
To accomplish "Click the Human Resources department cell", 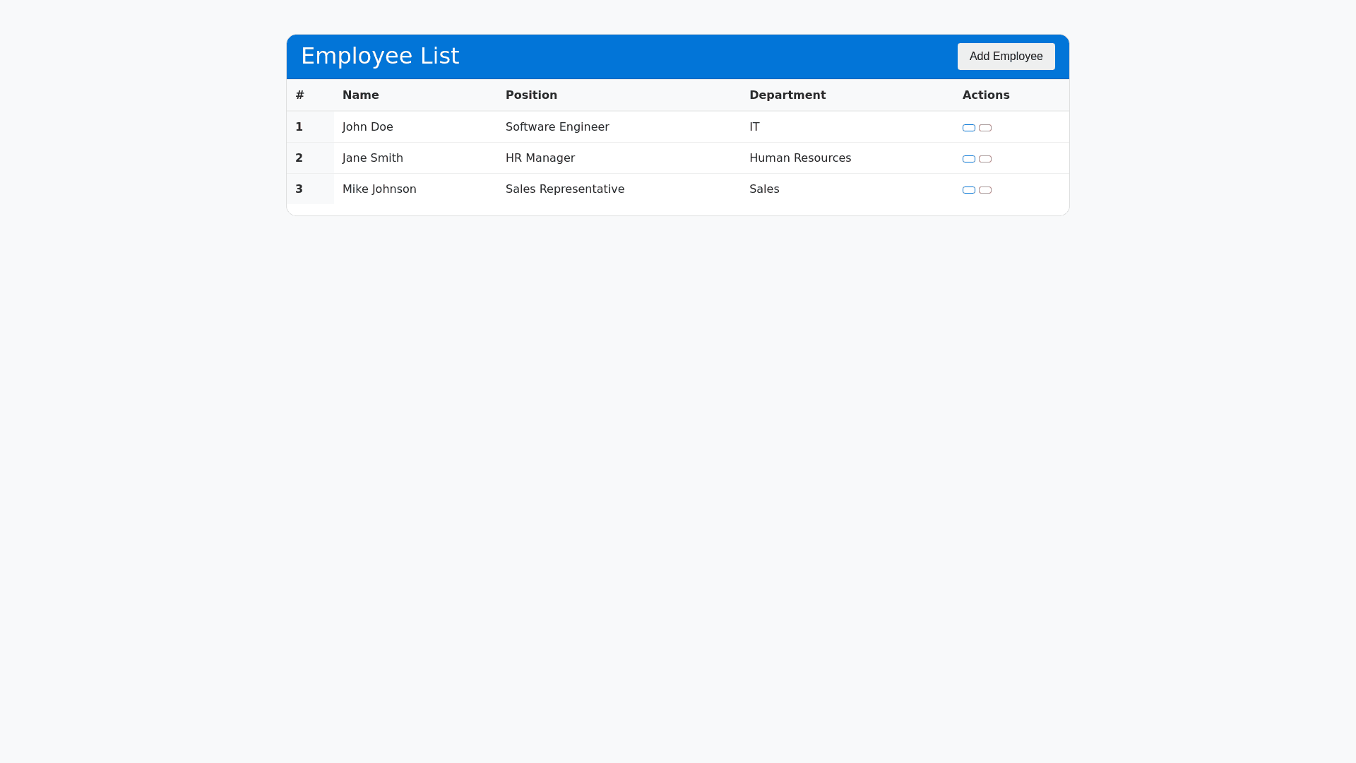I will [x=799, y=158].
